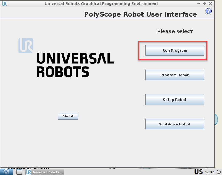Click the PolyScope Robot User Interface title

[140, 14]
